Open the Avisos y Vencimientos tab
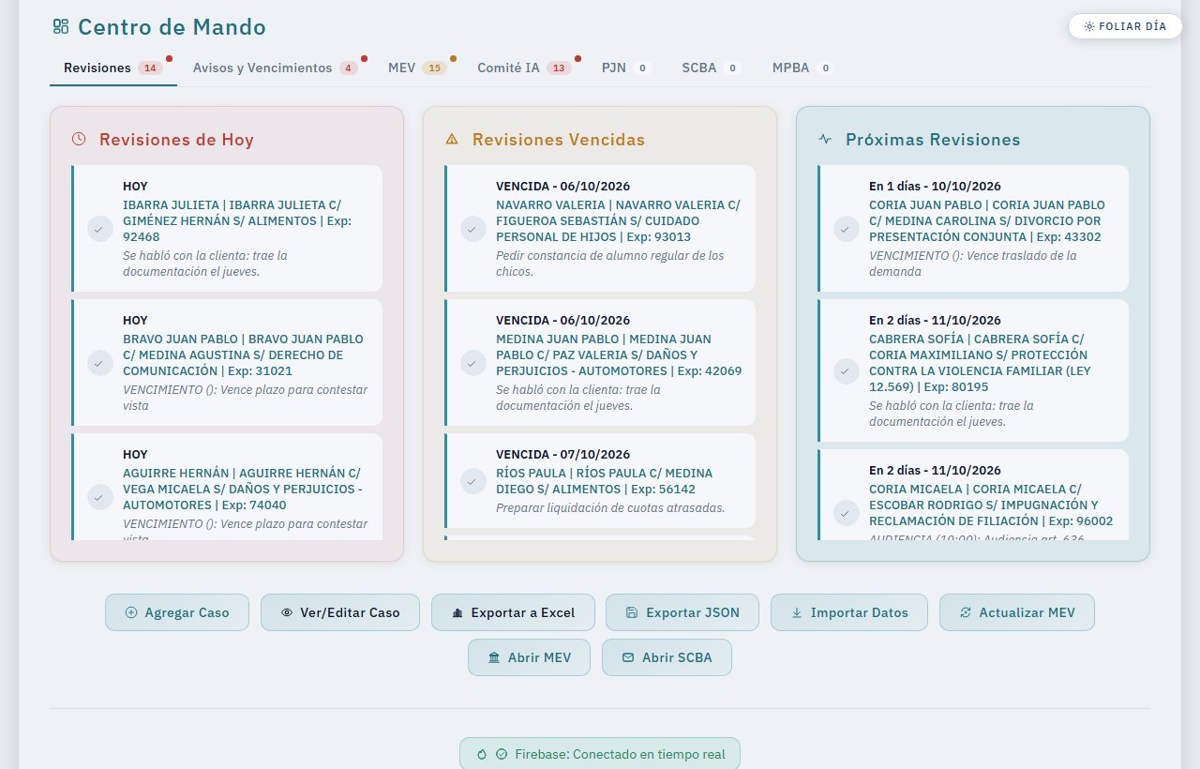Viewport: 1200px width, 769px height. (x=276, y=68)
